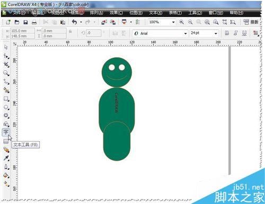Open the 文本(X) menu

point(156,13)
